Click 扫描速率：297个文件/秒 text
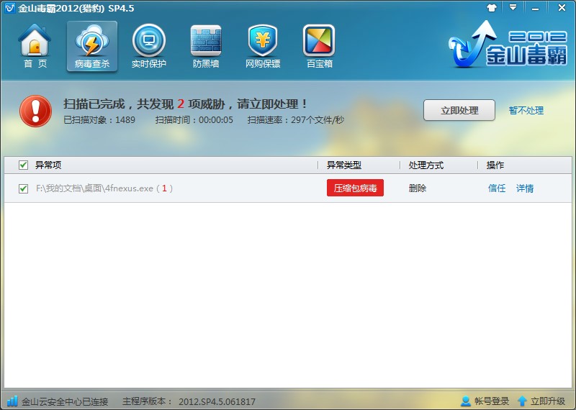 click(x=296, y=120)
